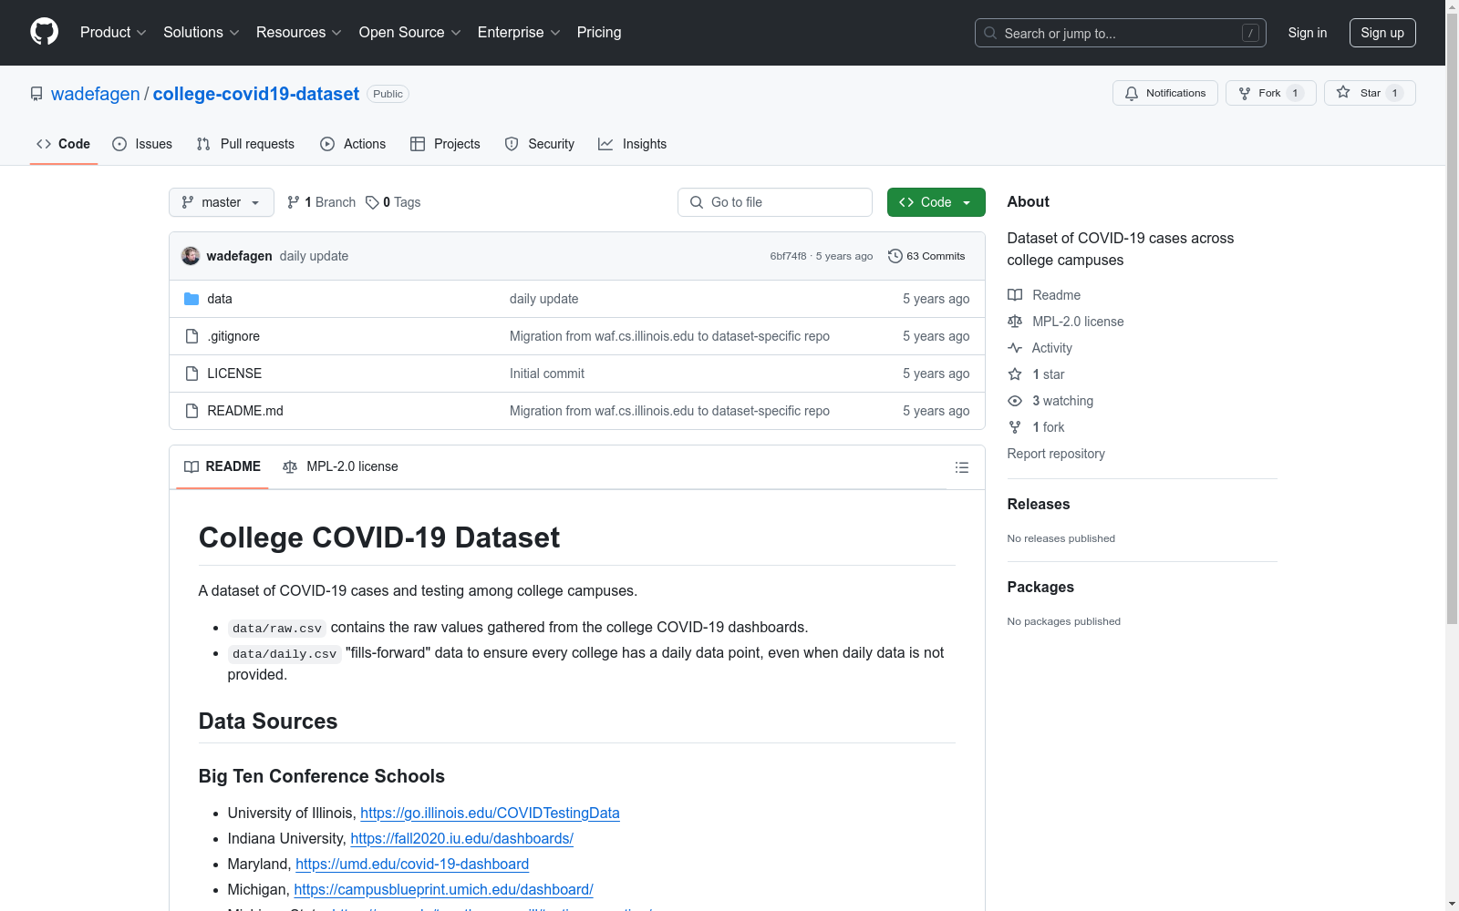
Task: Select the README tab
Action: click(x=222, y=466)
